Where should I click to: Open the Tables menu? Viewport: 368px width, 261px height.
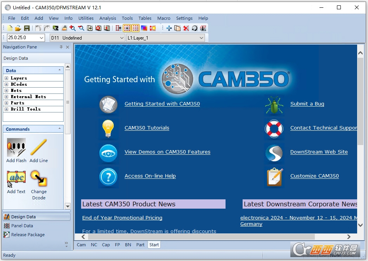(x=145, y=18)
